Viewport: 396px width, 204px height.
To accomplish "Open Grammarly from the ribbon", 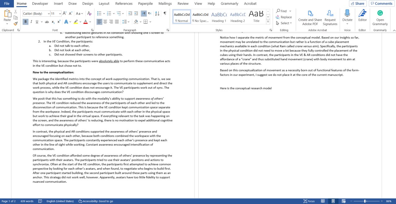I will coord(380,17).
